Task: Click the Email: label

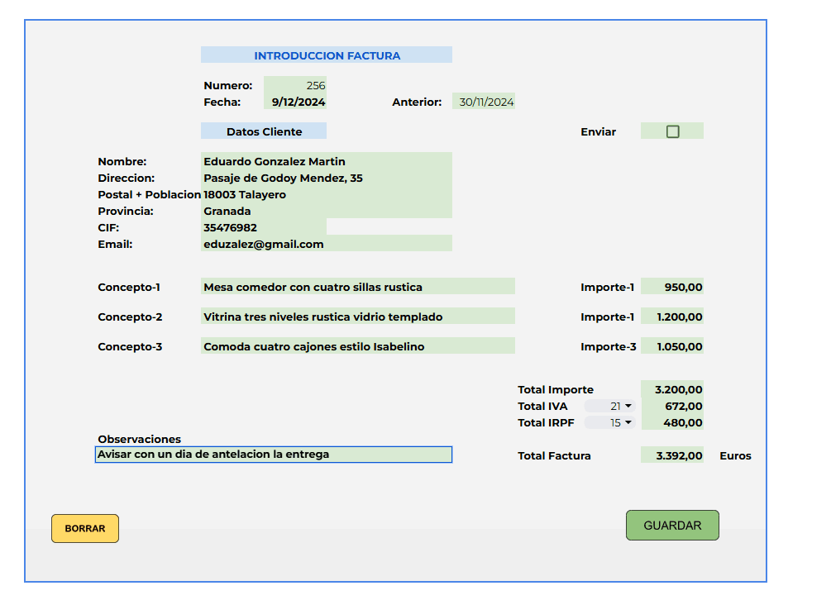Action: click(115, 244)
